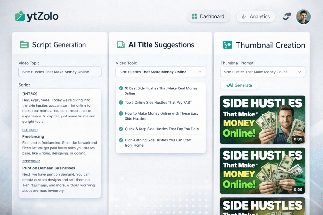Click the Analytics microphone icon
The width and height of the screenshot is (323, 215).
244,17
